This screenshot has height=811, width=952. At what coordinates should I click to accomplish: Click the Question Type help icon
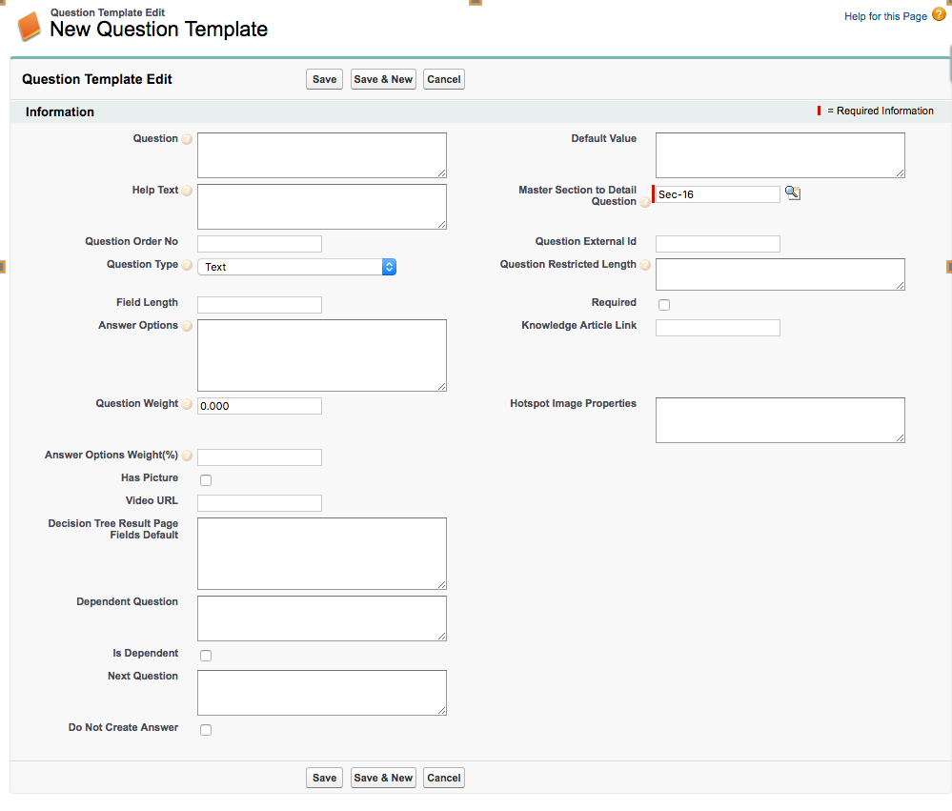click(x=187, y=265)
